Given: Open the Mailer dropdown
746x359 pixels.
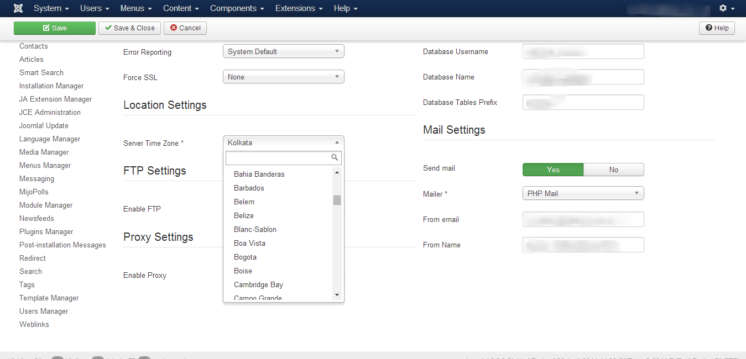Looking at the screenshot, I should [583, 193].
